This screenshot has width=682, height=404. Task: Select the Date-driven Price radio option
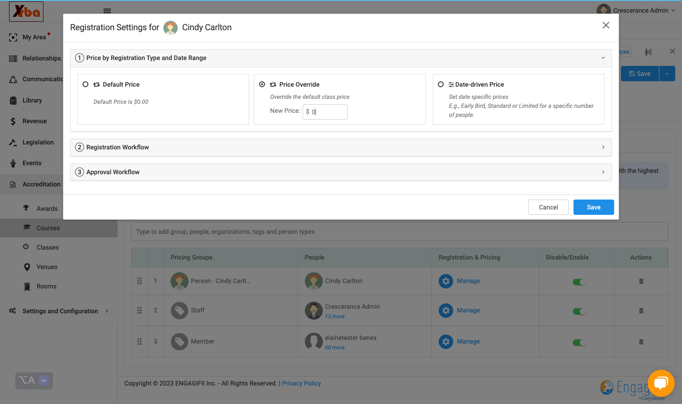click(441, 84)
